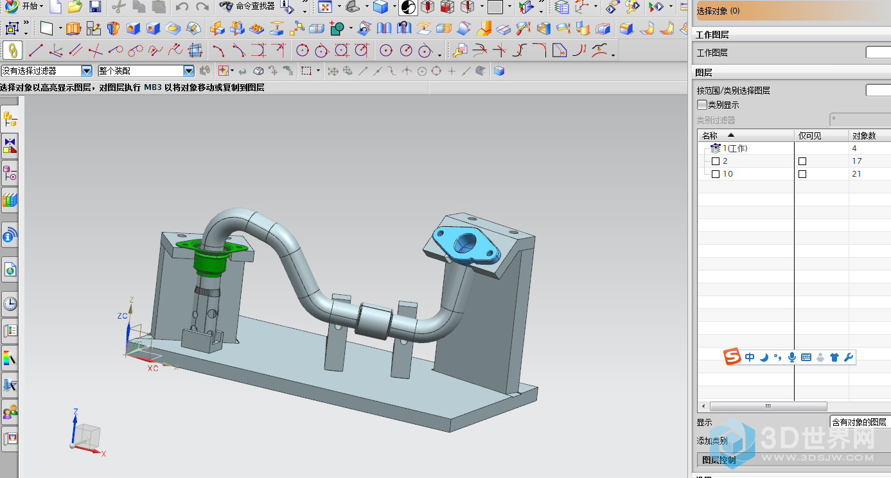The height and width of the screenshot is (478, 891).
Task: Open the rendering style dropdown arrow
Action: [x=393, y=7]
